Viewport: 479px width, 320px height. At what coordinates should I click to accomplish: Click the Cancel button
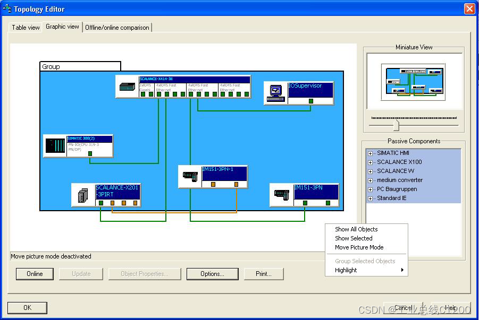403,307
